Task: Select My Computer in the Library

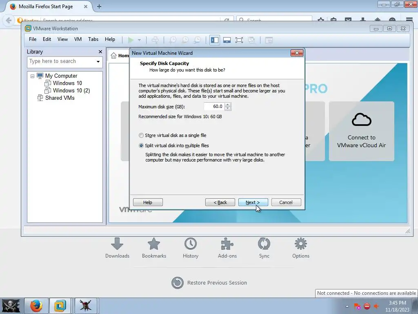Action: pyautogui.click(x=61, y=76)
